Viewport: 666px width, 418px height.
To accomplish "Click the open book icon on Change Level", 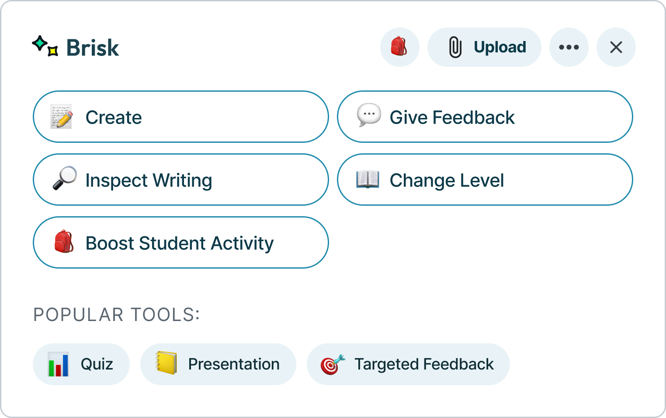I will click(x=368, y=180).
